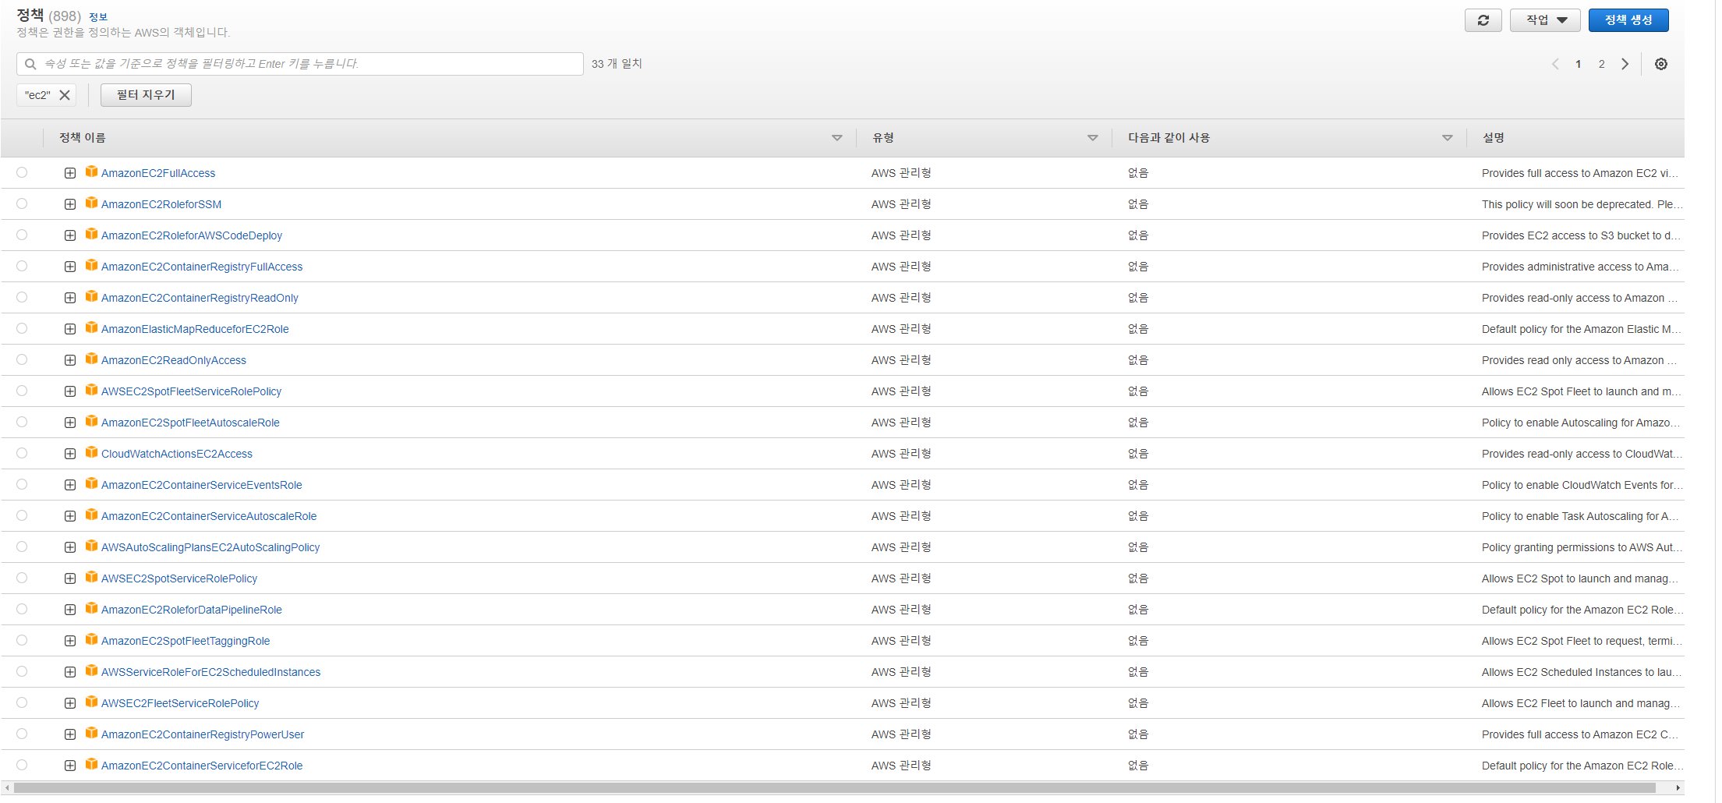The height and width of the screenshot is (803, 1722).
Task: Select the AmazonEC2ReadOnlyAccess radio button
Action: pyautogui.click(x=22, y=359)
